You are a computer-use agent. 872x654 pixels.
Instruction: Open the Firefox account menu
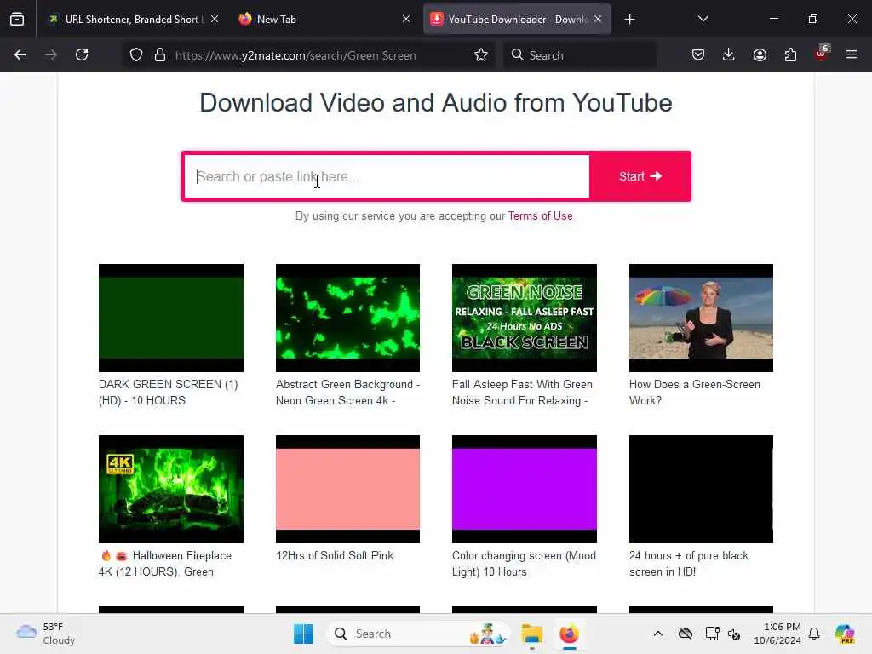760,54
